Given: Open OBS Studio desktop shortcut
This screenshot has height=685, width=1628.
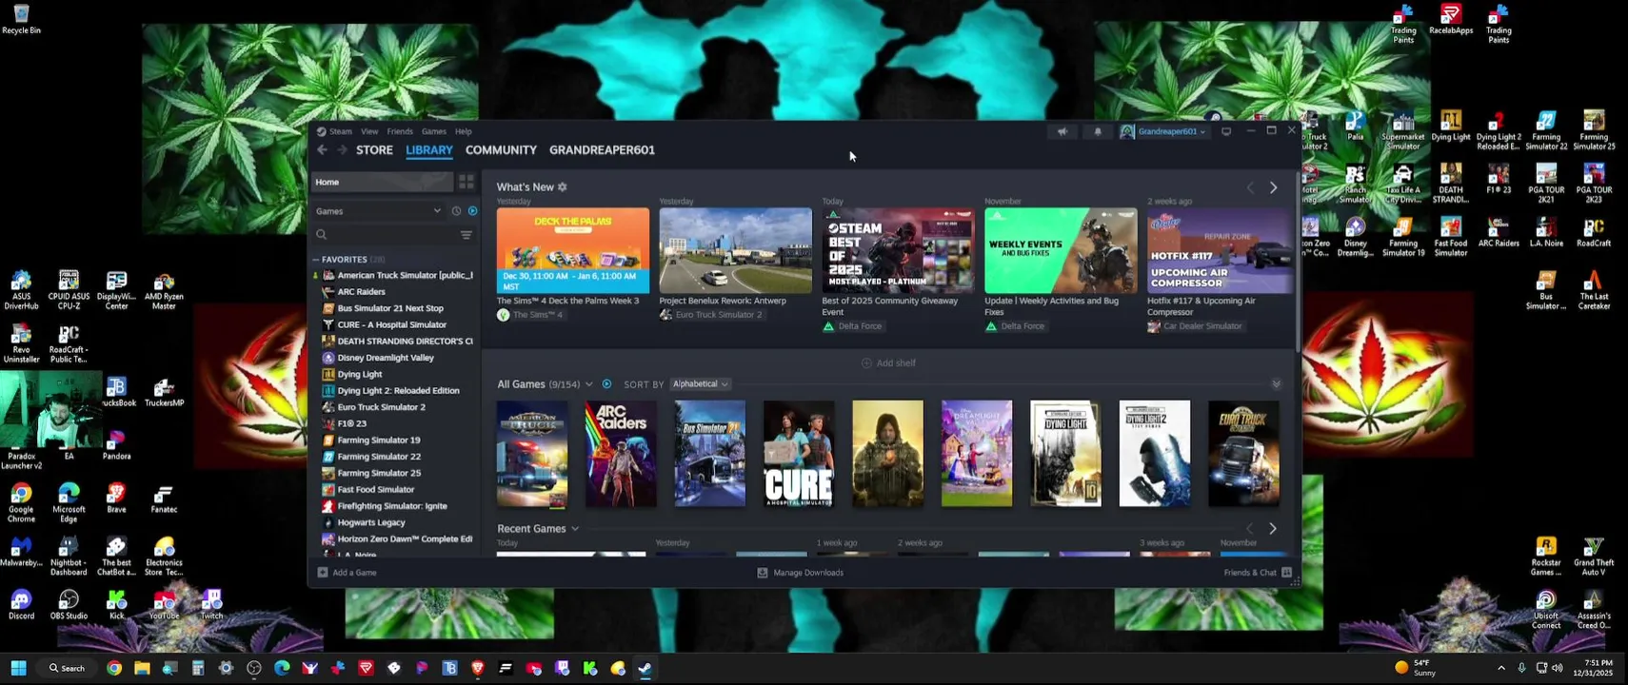Looking at the screenshot, I should (69, 605).
